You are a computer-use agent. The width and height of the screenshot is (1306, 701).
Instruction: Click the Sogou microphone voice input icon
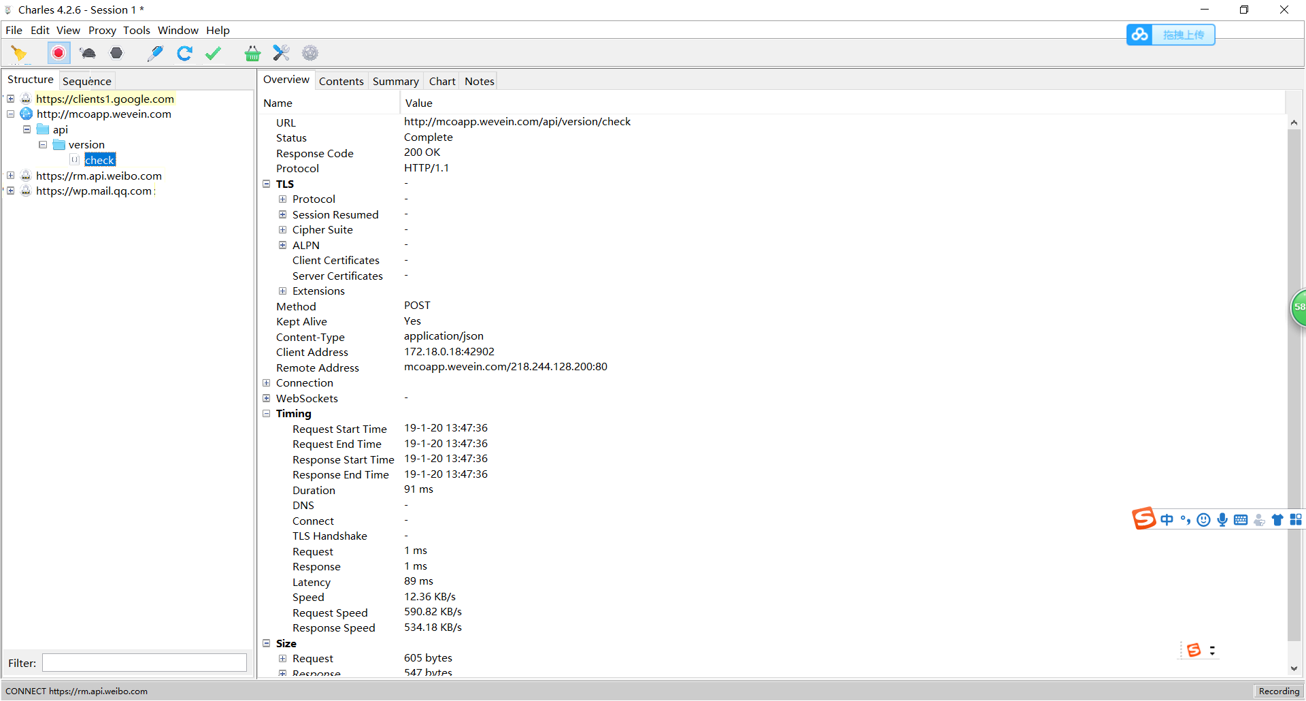coord(1222,520)
